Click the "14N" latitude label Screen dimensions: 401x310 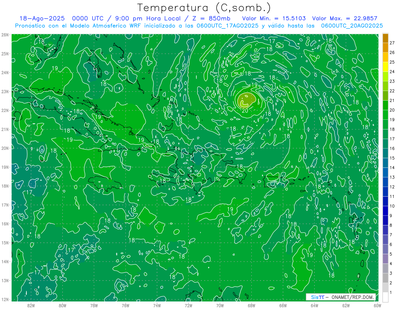5,262
